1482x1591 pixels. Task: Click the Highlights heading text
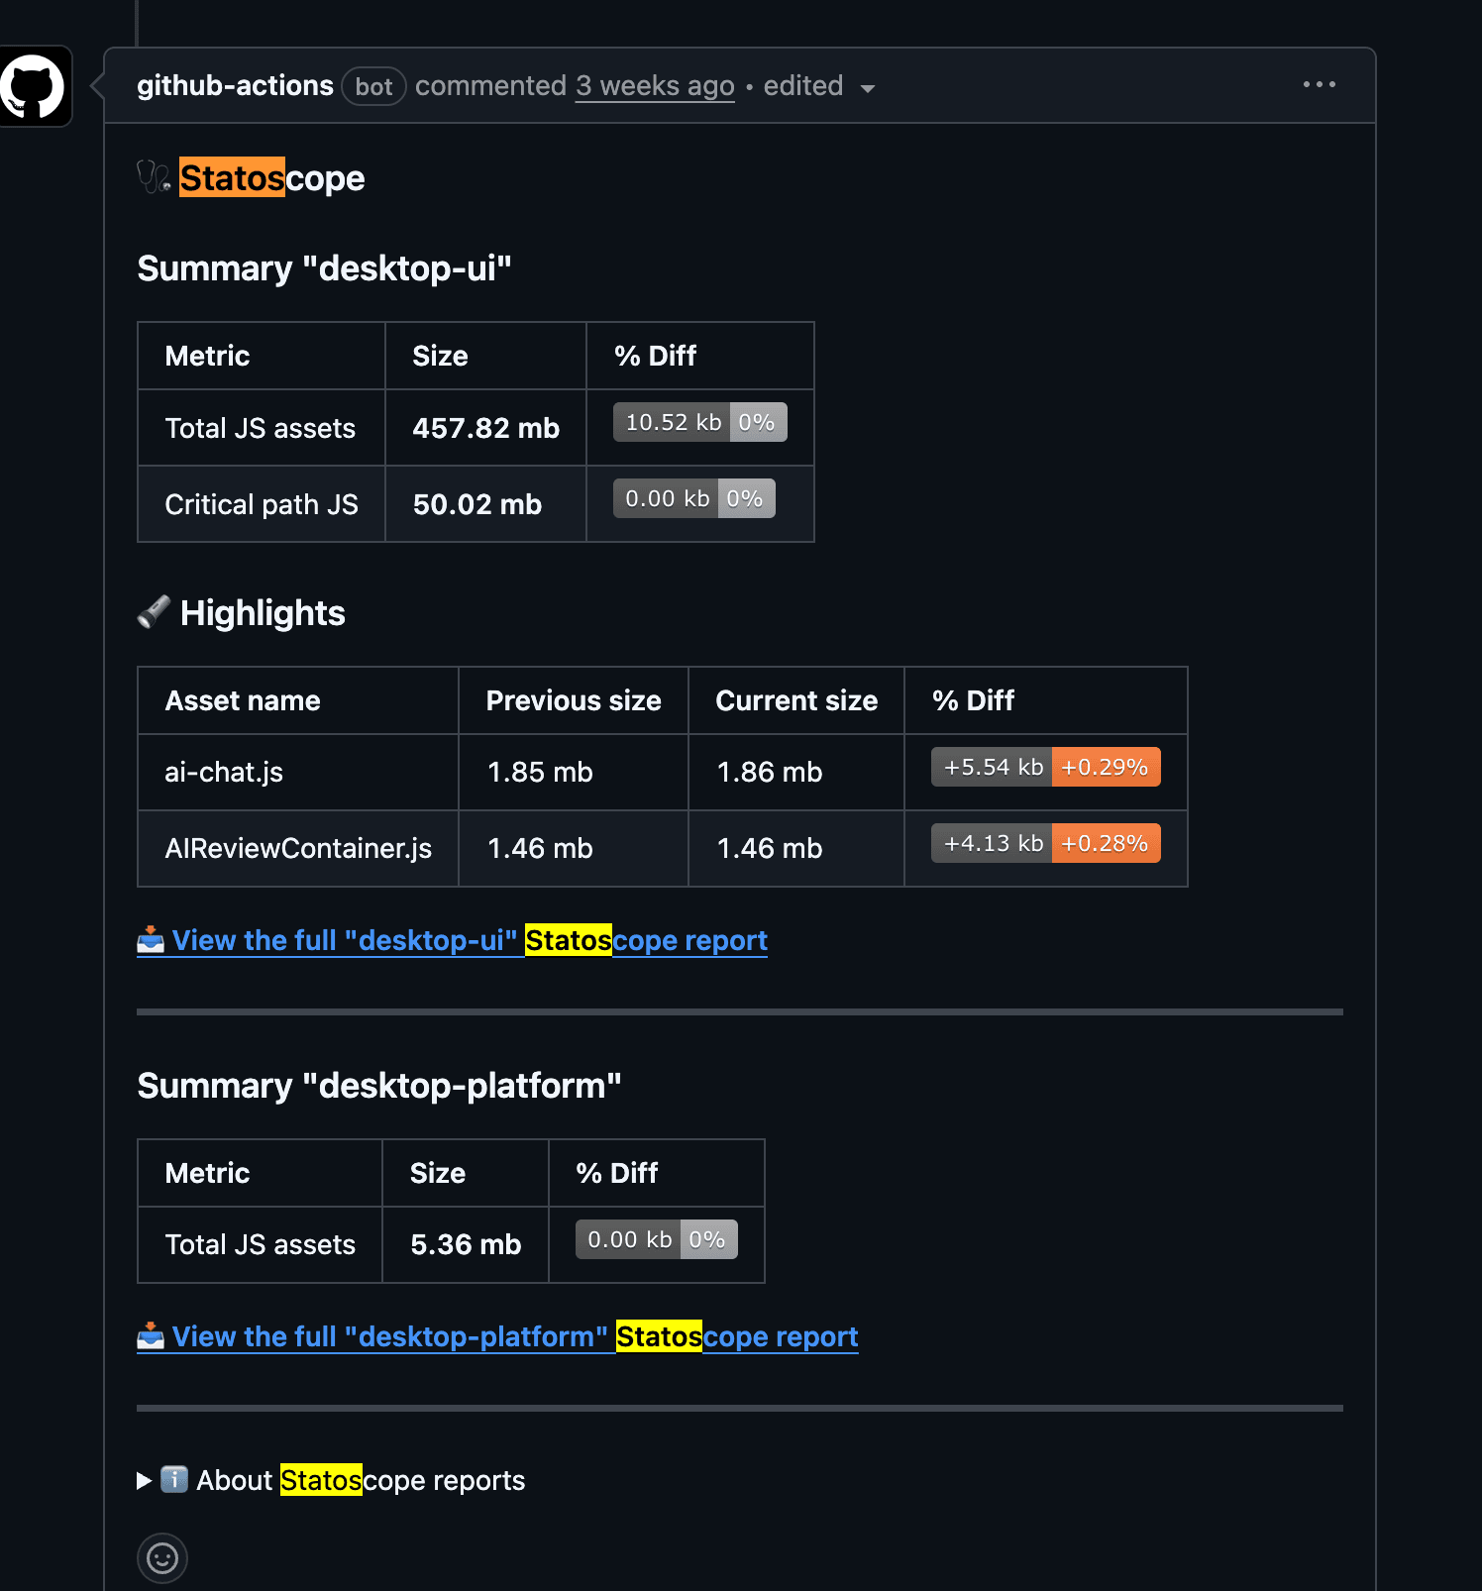pyautogui.click(x=263, y=613)
